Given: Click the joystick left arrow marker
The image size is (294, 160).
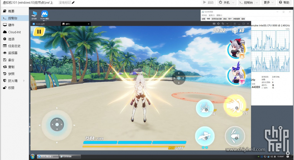Looking at the screenshot, I should click(40, 125).
